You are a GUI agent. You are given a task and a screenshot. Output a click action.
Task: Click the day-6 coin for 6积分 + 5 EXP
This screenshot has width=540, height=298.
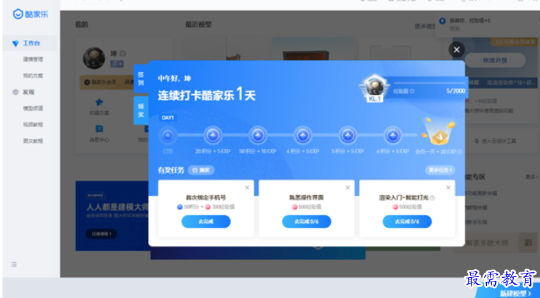tap(393, 135)
